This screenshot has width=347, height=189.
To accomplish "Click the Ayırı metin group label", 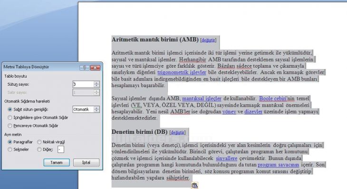I will (13, 135).
